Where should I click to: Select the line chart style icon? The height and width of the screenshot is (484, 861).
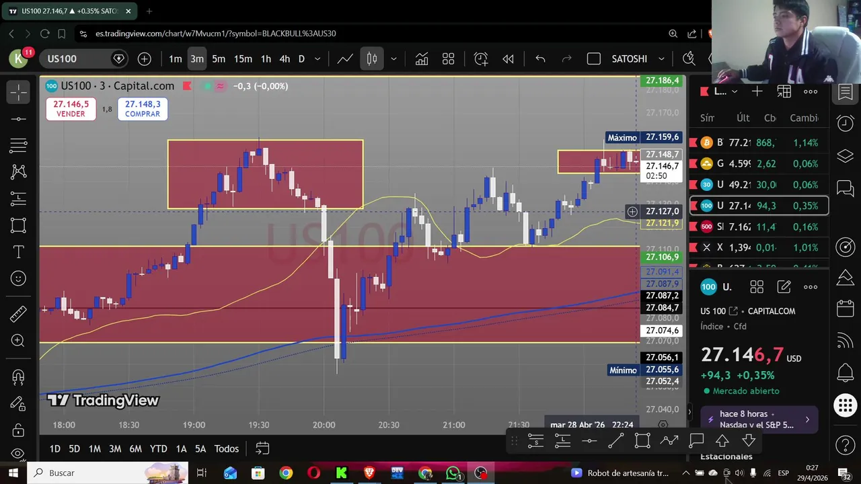345,59
